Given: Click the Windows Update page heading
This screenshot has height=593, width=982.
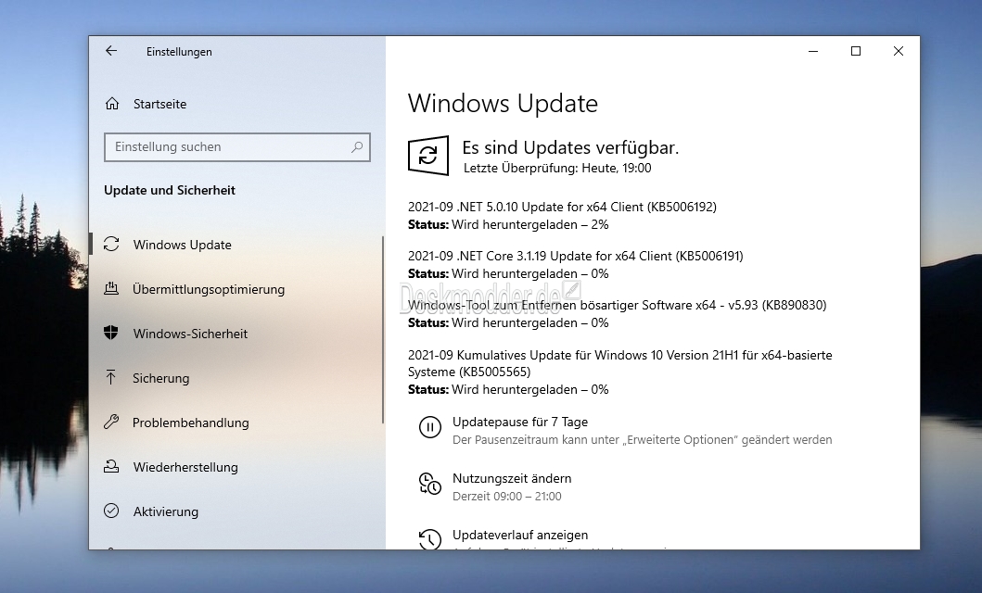Looking at the screenshot, I should click(503, 103).
